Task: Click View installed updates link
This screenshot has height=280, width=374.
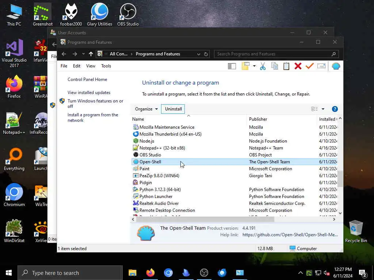Action: pos(89,93)
